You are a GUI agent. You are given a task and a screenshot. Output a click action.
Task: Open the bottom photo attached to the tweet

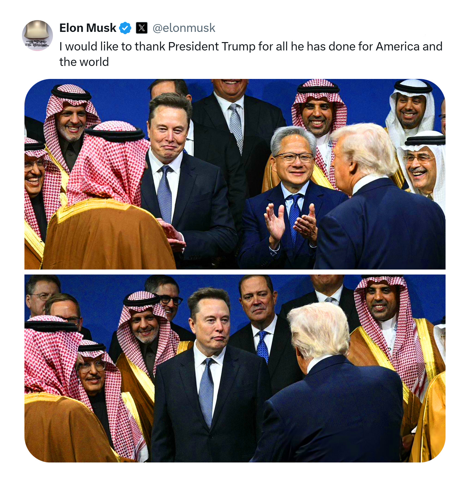[235, 368]
